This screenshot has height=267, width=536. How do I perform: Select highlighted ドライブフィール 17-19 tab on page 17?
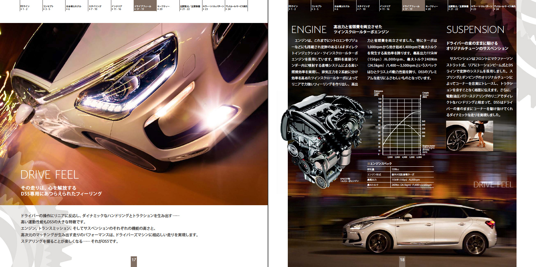(x=145, y=6)
